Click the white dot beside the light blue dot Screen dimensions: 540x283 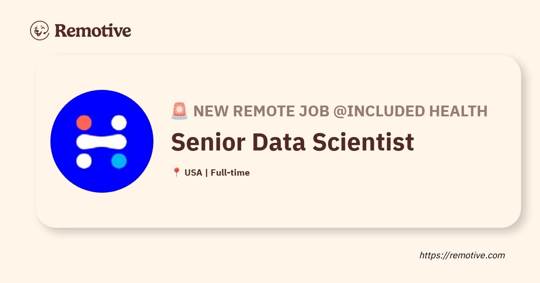click(x=84, y=161)
